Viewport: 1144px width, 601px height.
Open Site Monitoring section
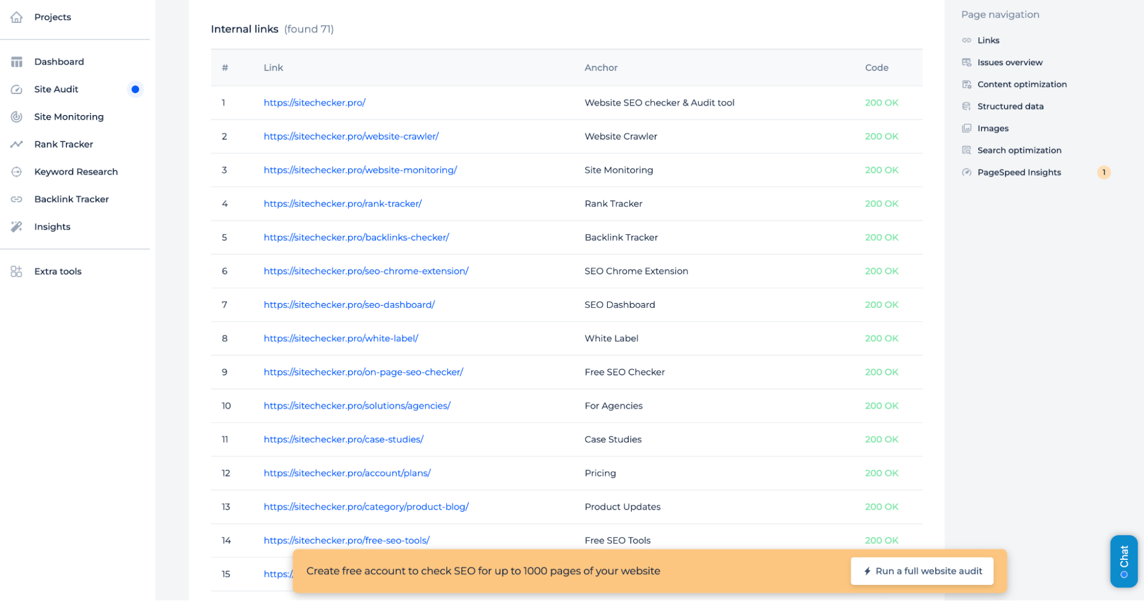69,117
